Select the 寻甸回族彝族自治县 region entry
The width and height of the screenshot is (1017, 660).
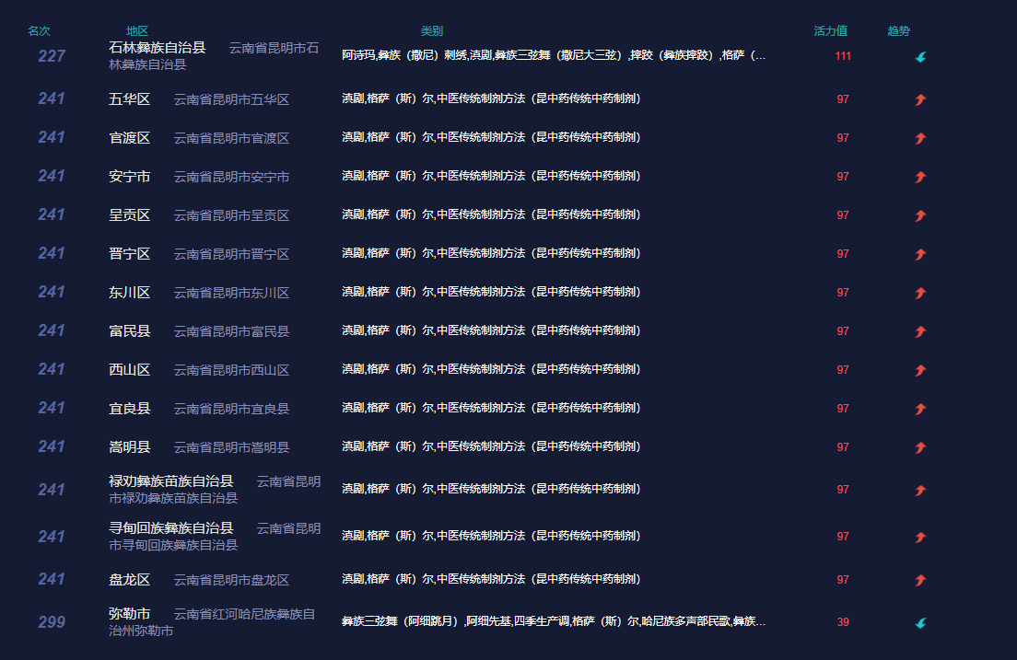tap(170, 528)
